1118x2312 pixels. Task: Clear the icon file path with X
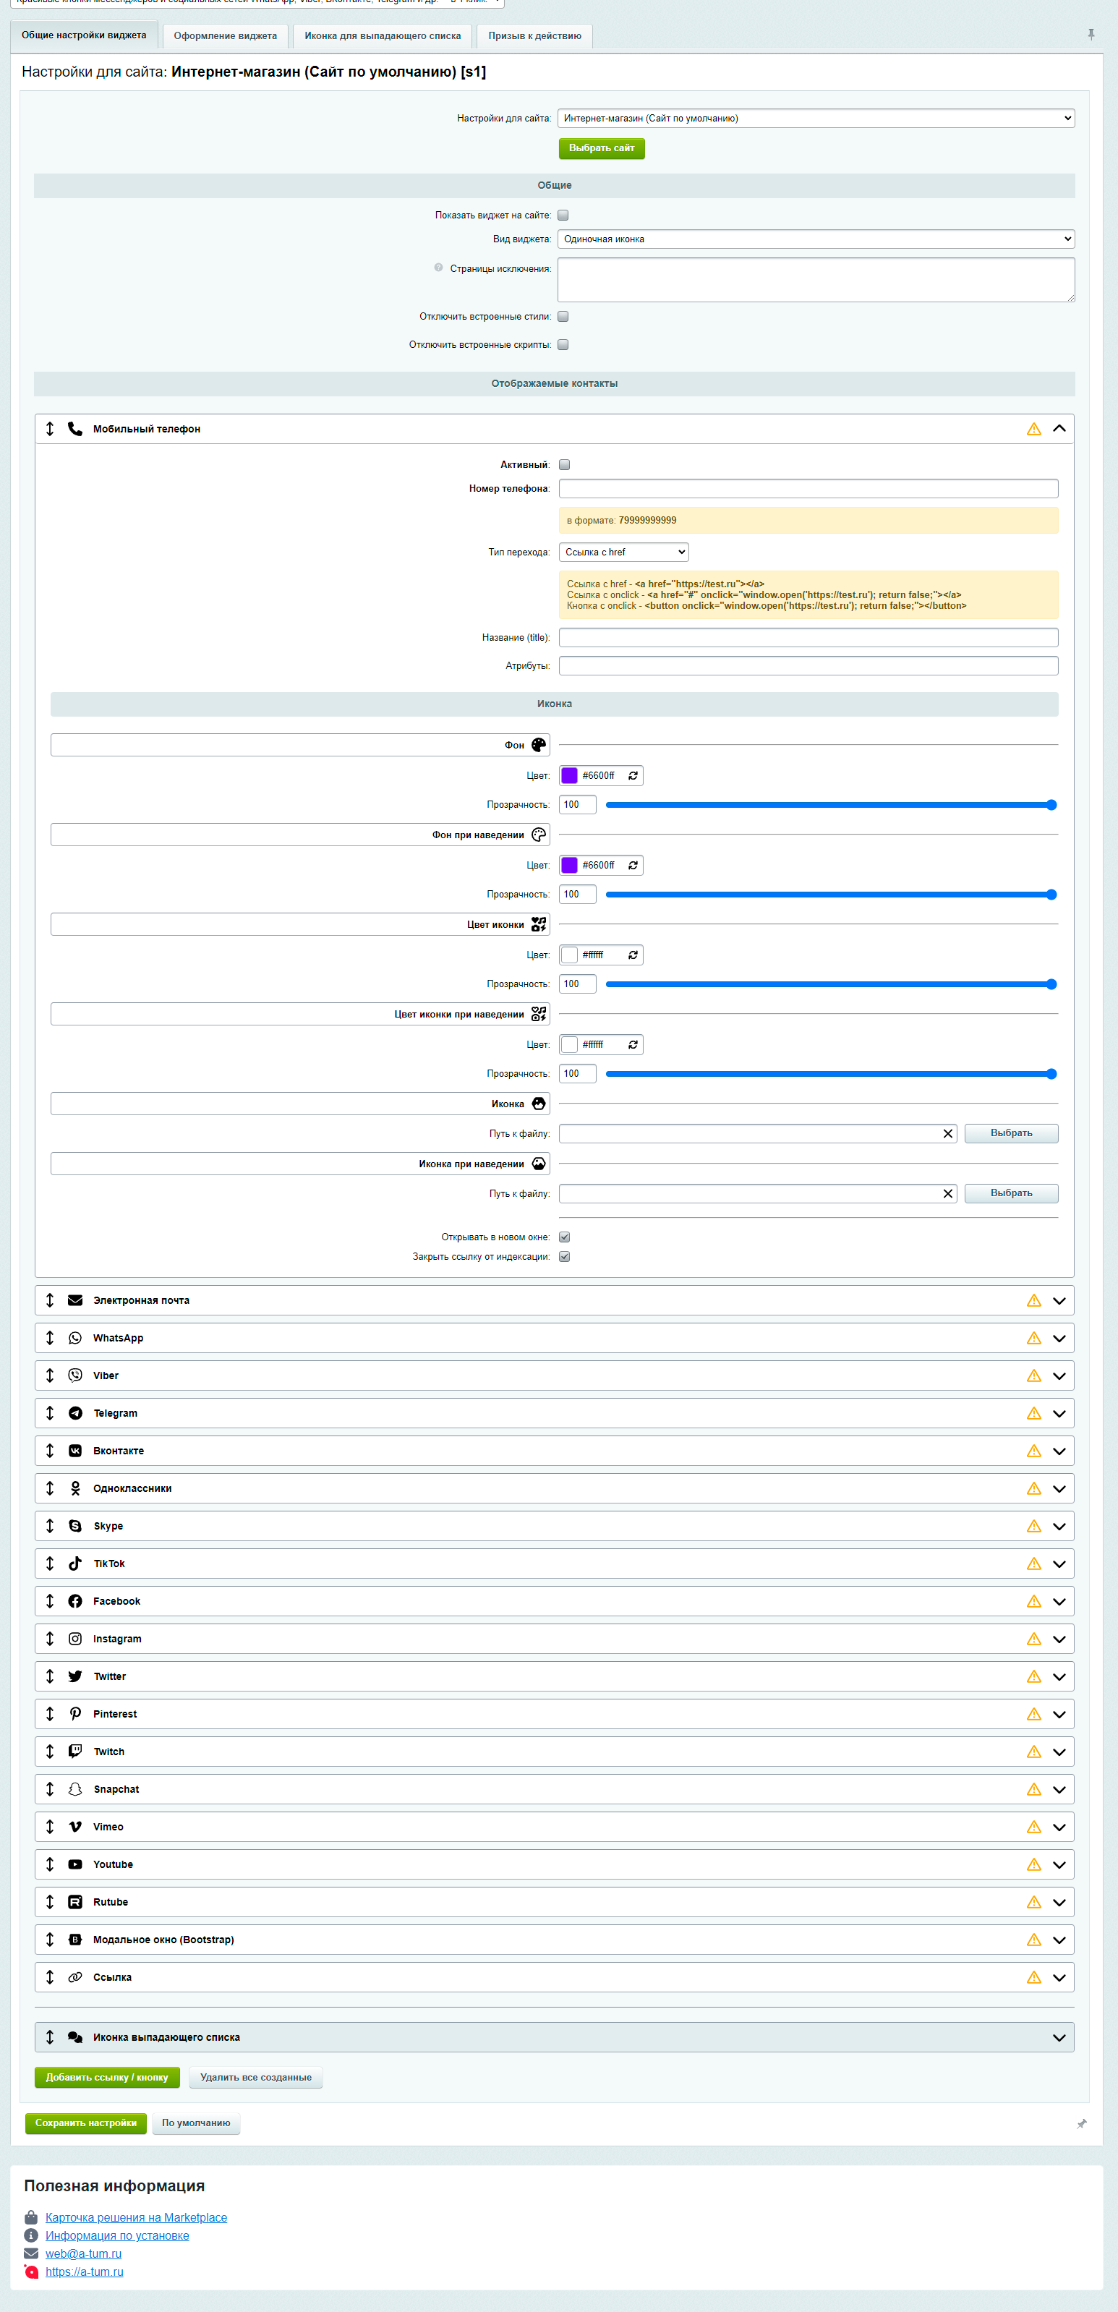(947, 1133)
